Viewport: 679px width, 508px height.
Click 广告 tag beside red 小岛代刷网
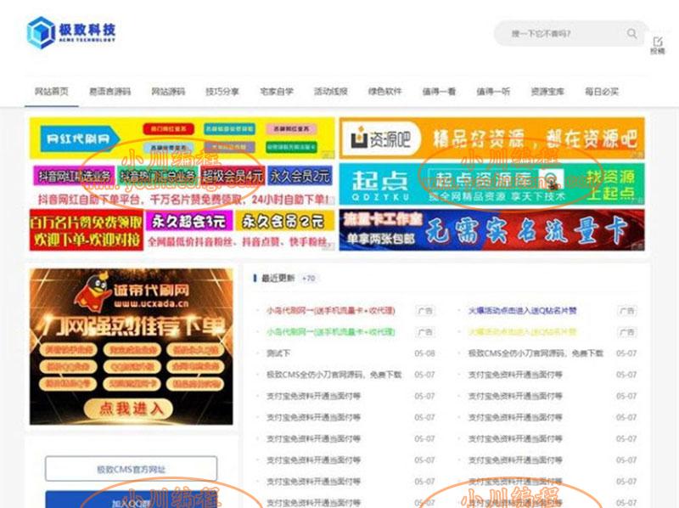(x=425, y=311)
